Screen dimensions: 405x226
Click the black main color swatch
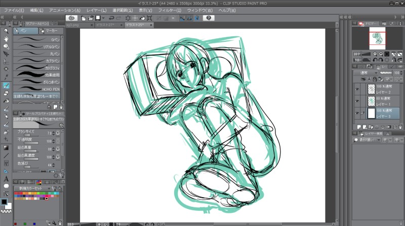coord(4,202)
